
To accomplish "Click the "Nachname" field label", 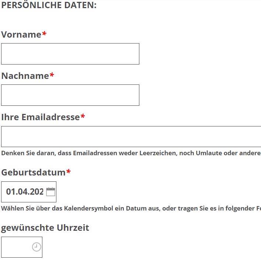I will coord(25,76).
